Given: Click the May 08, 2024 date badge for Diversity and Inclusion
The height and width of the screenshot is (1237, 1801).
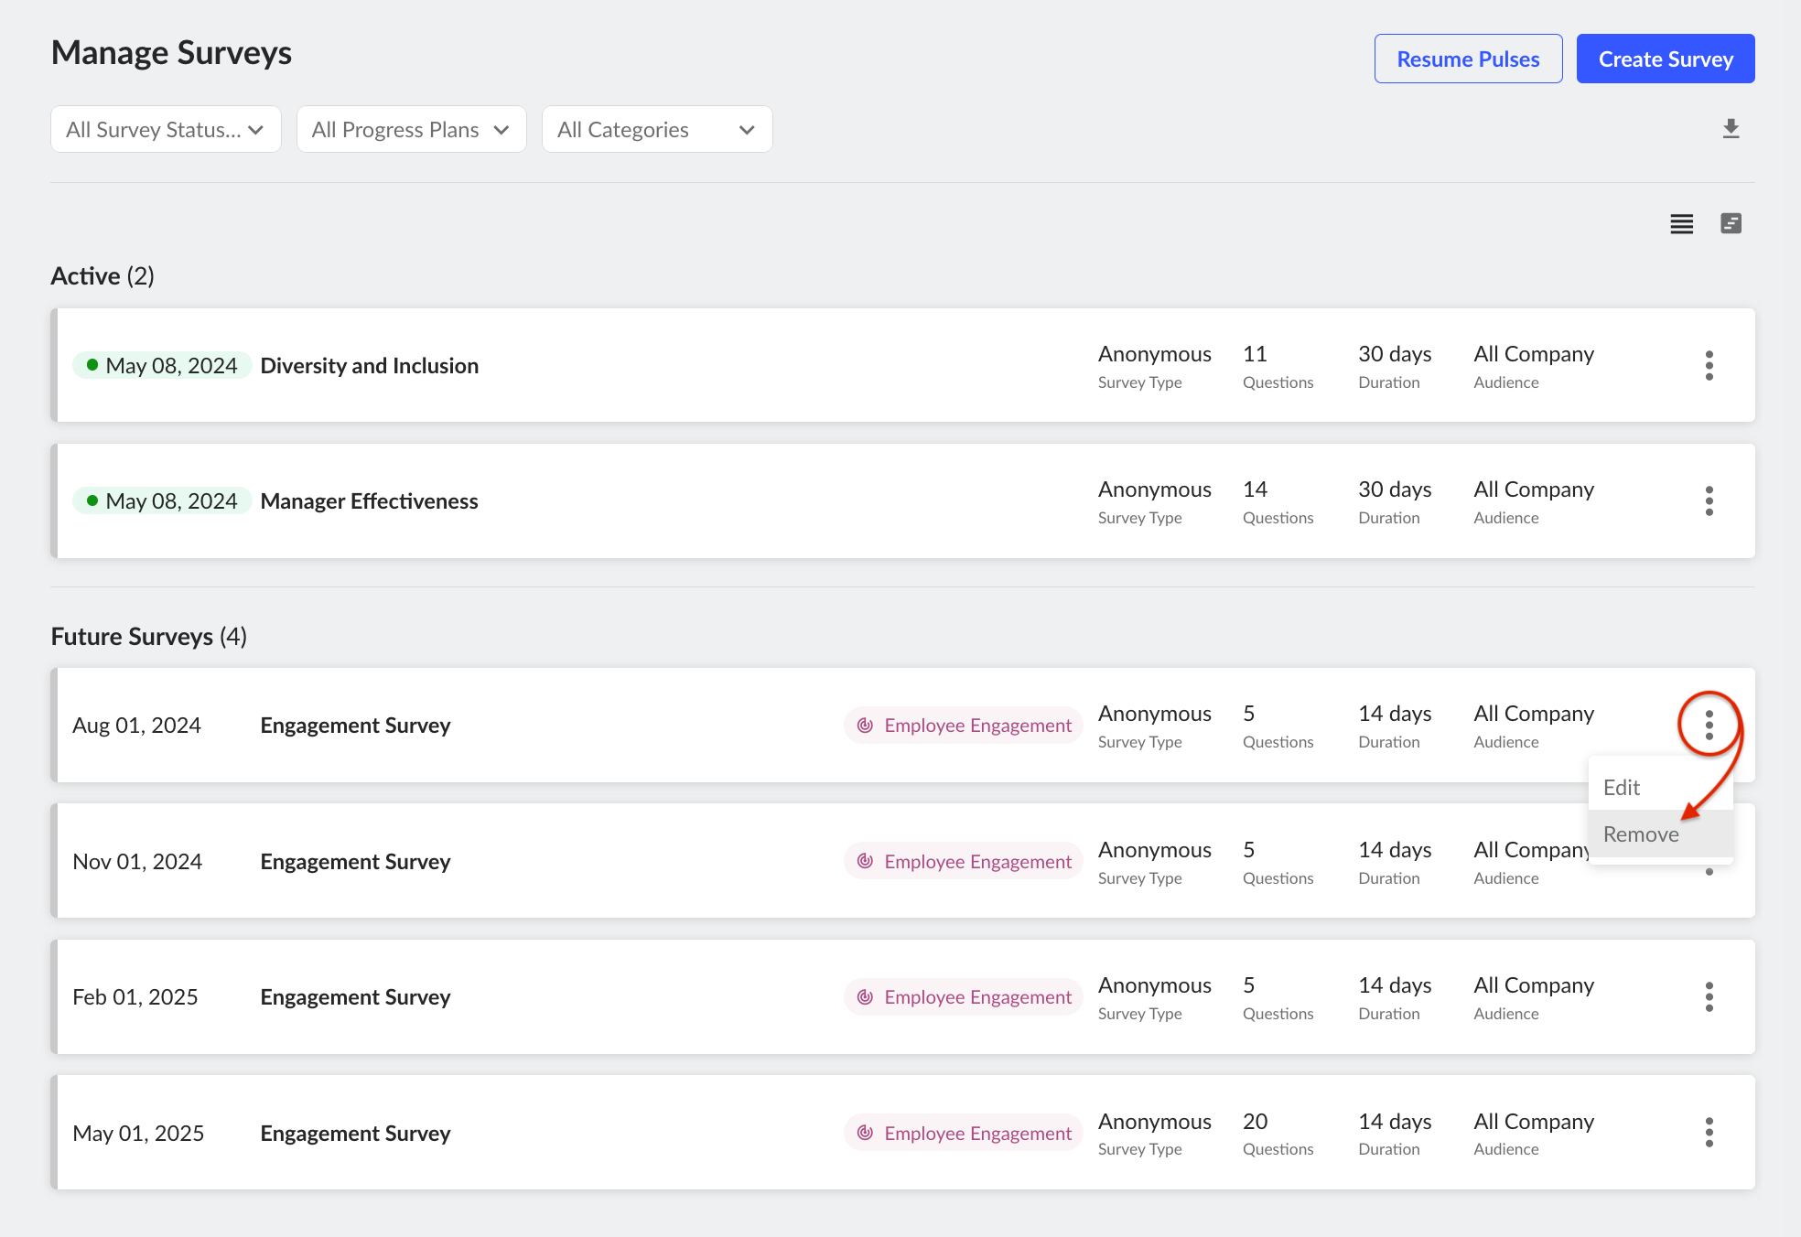Looking at the screenshot, I should pyautogui.click(x=162, y=366).
